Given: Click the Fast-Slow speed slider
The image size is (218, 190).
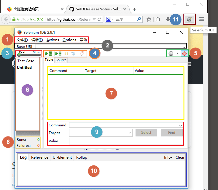Looking at the screenshot, I should (x=29, y=55).
